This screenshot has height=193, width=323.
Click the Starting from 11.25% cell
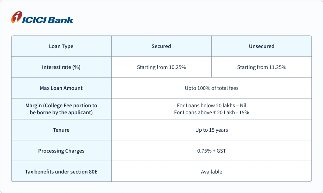262,67
